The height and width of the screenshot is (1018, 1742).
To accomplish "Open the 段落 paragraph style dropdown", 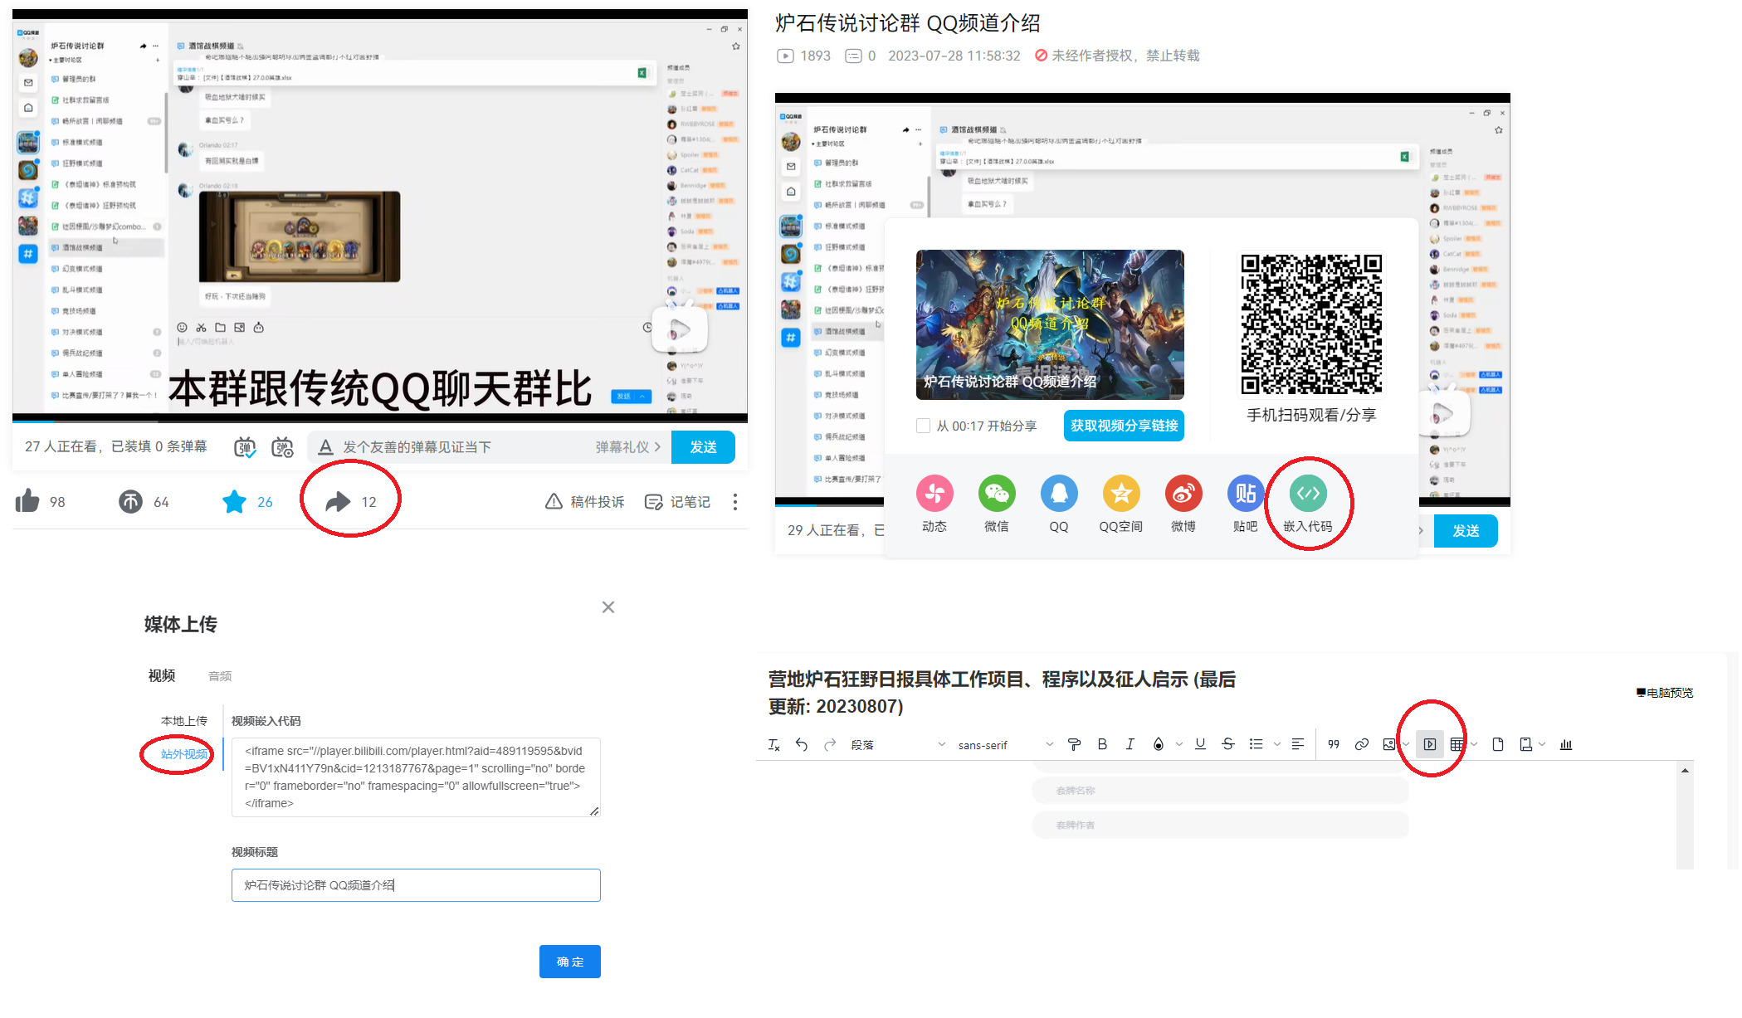I will point(898,745).
